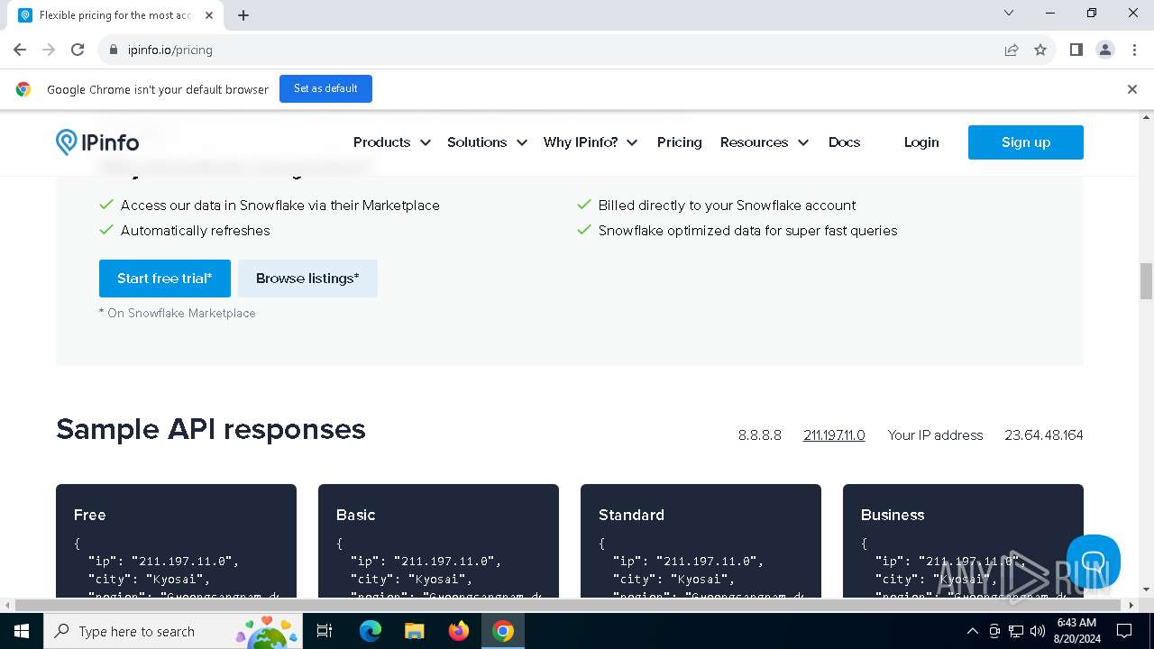This screenshot has height=649, width=1154.
Task: Click 'Snowflake optimized data for super fast queries'
Action: pyautogui.click(x=748, y=231)
